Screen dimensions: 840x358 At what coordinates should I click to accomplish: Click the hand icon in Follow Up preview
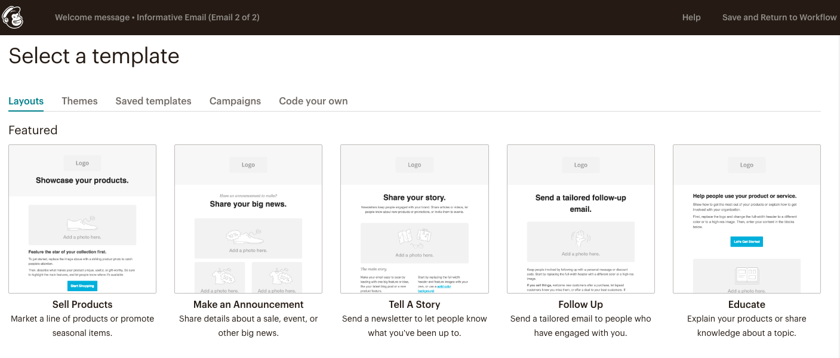click(x=580, y=239)
